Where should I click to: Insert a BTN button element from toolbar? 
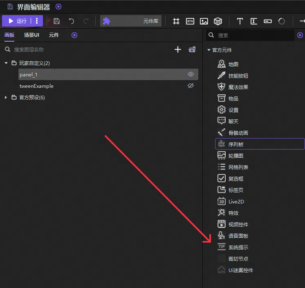coord(190,21)
